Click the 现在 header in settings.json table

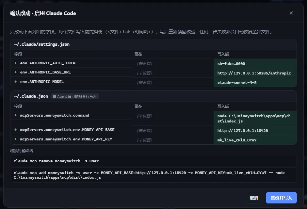(x=138, y=54)
